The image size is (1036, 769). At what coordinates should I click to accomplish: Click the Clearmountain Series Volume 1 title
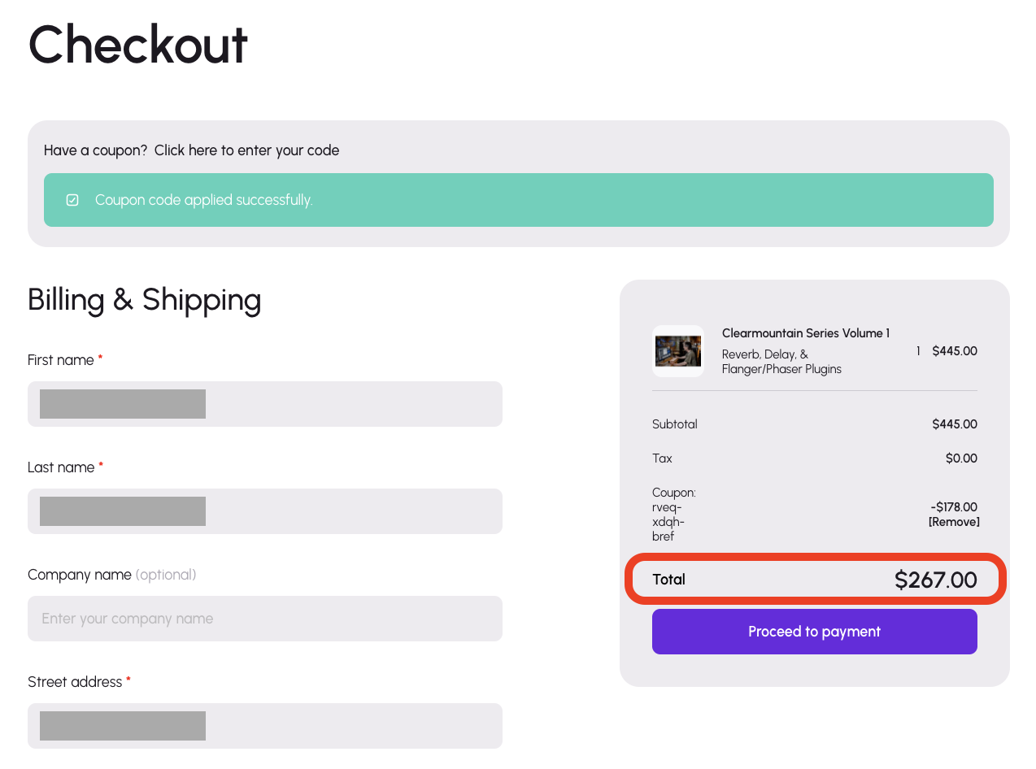(805, 333)
